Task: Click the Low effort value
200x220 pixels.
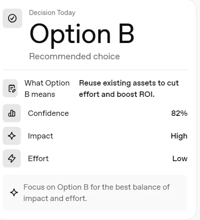Action: [180, 159]
